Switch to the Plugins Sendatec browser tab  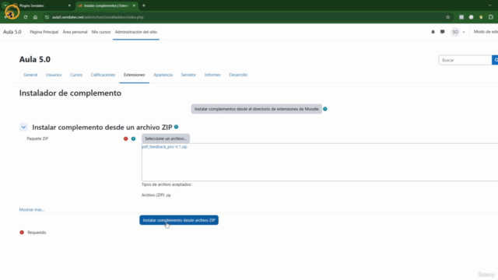41,5
